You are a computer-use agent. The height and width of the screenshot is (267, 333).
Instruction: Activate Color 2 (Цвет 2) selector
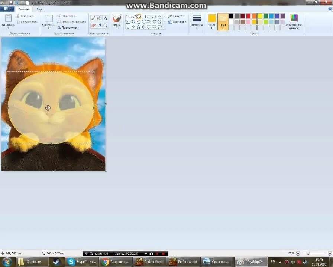(x=223, y=22)
